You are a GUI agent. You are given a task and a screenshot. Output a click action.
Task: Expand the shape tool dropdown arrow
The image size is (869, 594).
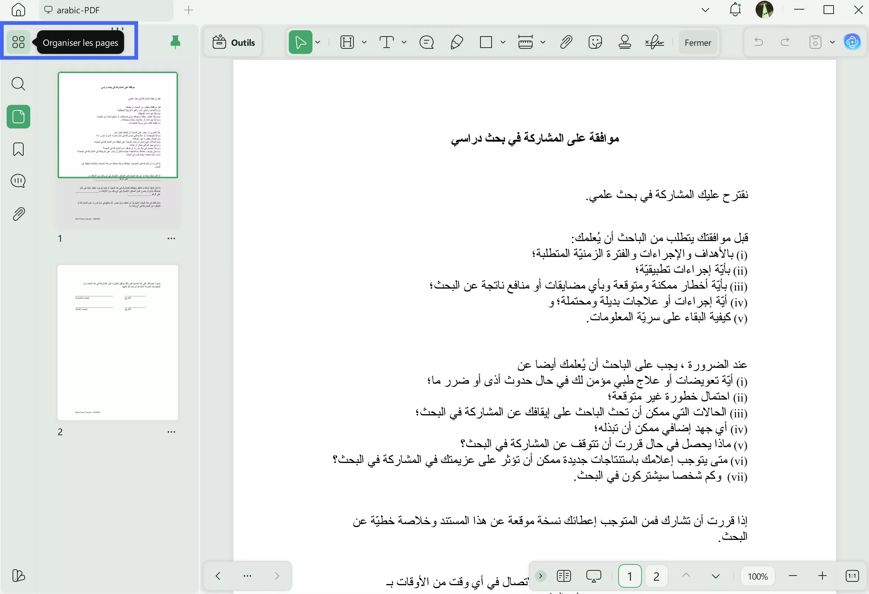[x=503, y=42]
